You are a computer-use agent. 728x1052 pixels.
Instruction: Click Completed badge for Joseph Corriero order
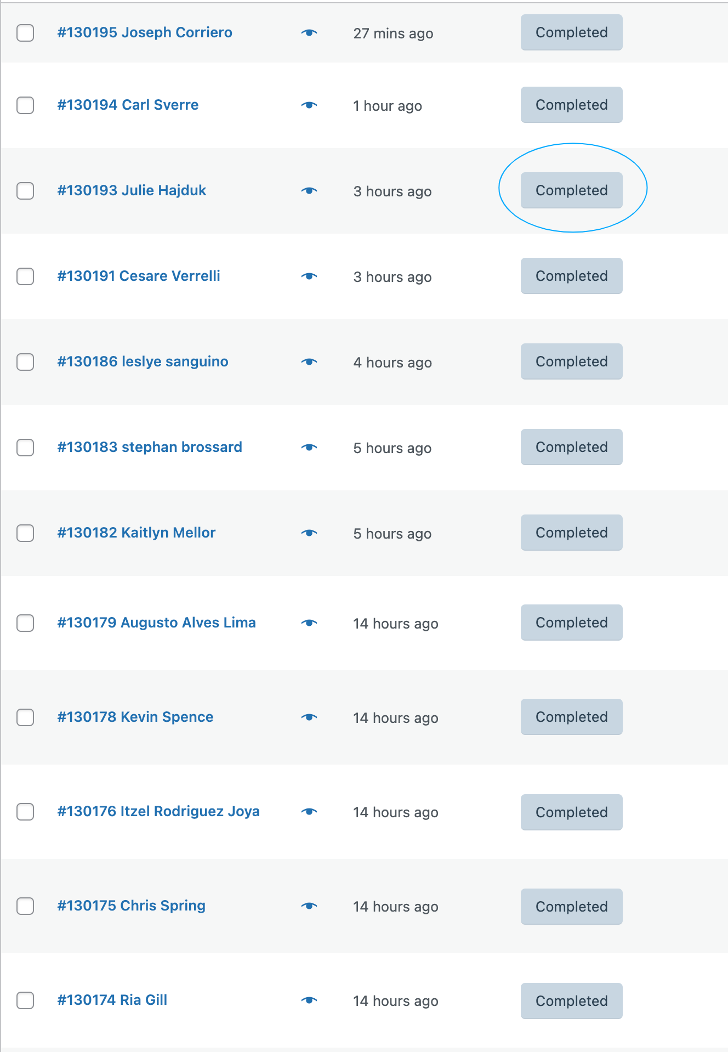pyautogui.click(x=571, y=32)
